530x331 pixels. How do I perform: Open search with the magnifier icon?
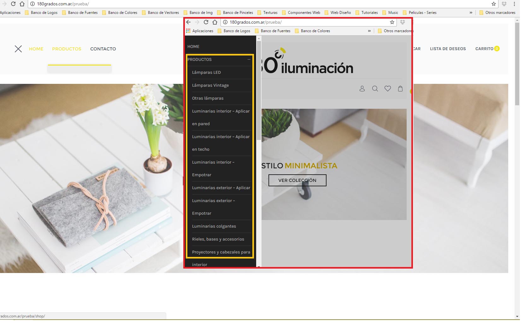(375, 89)
